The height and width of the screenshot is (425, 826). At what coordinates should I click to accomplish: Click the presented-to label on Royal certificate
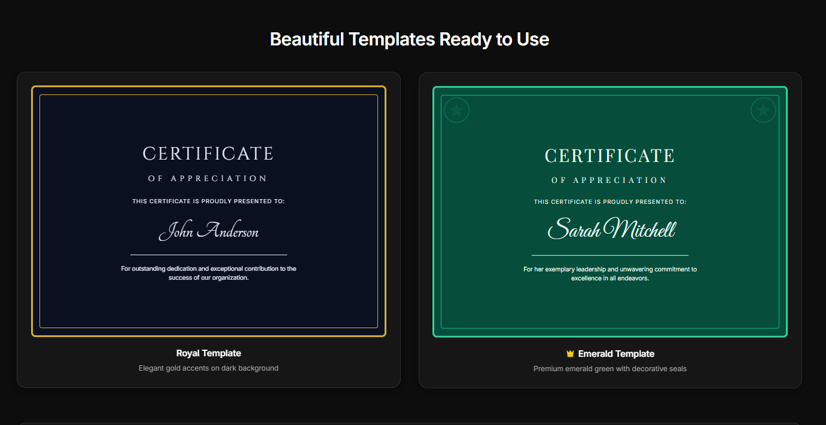[x=208, y=201]
